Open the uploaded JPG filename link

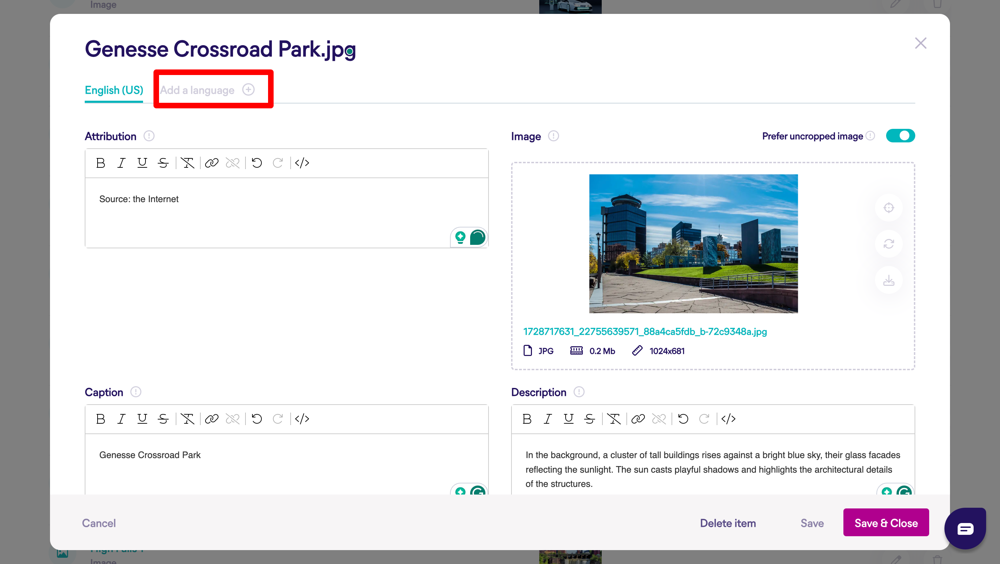click(645, 332)
